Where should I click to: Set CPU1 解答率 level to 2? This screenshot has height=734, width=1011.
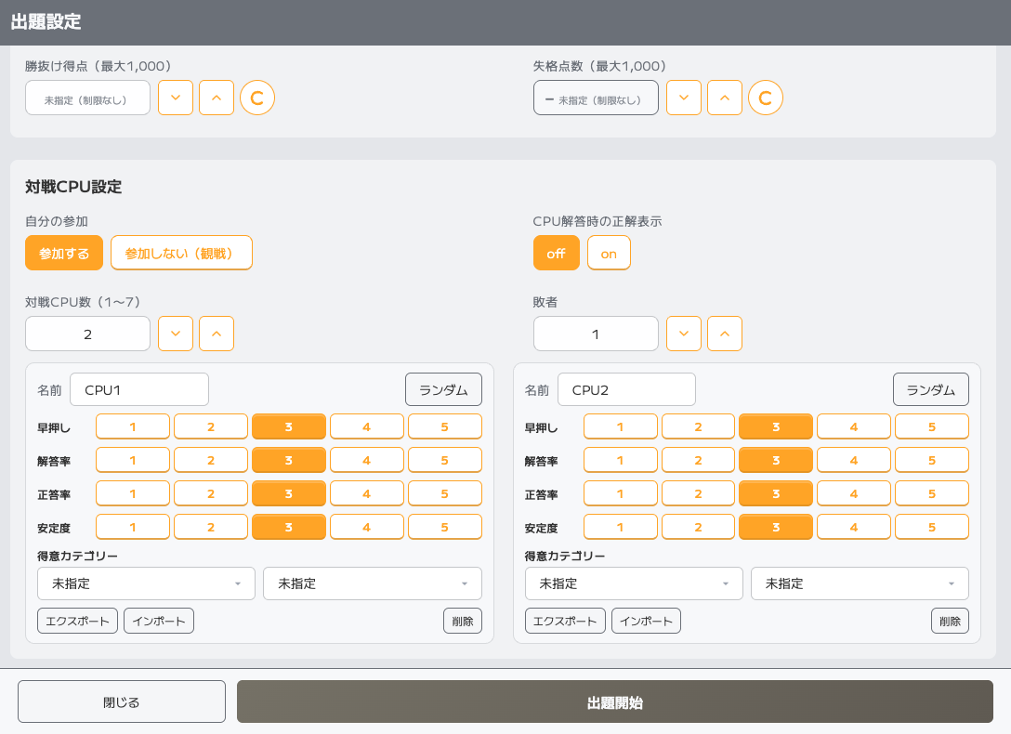211,460
